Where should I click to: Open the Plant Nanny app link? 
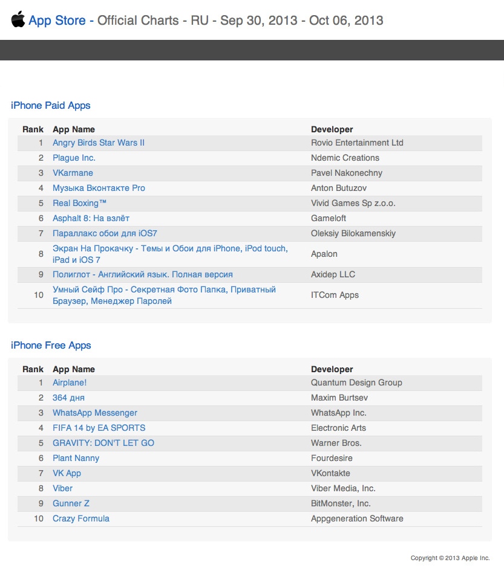(76, 459)
